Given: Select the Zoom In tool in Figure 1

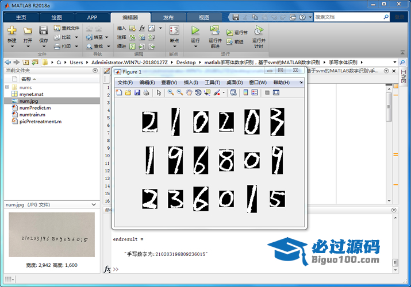Looking at the screenshot, I should 171,92.
